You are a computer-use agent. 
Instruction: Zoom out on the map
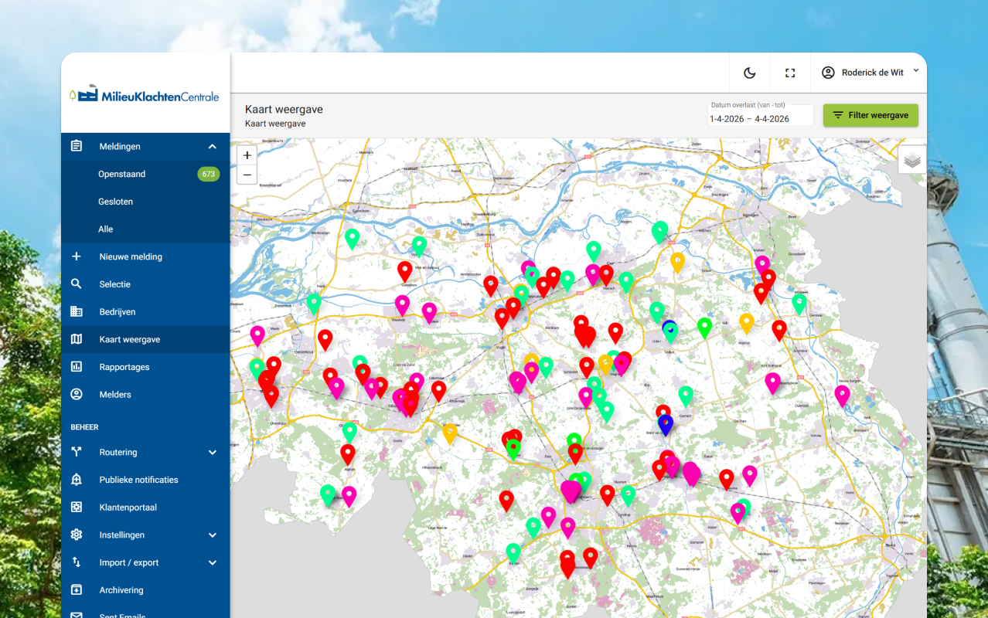tap(247, 175)
